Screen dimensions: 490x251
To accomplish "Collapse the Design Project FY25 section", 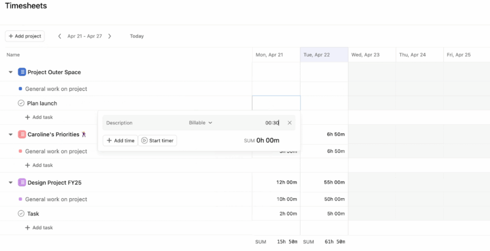I will pyautogui.click(x=10, y=183).
